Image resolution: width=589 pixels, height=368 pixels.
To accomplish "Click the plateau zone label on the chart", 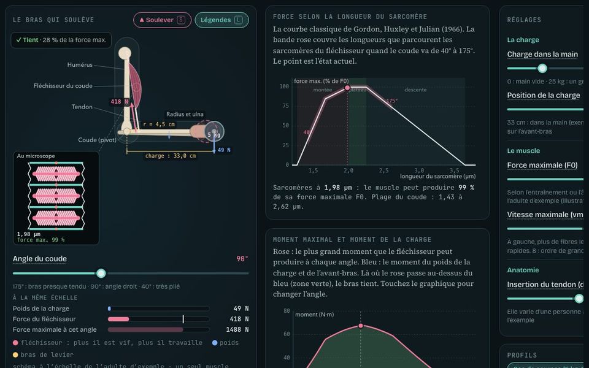I will click(358, 90).
